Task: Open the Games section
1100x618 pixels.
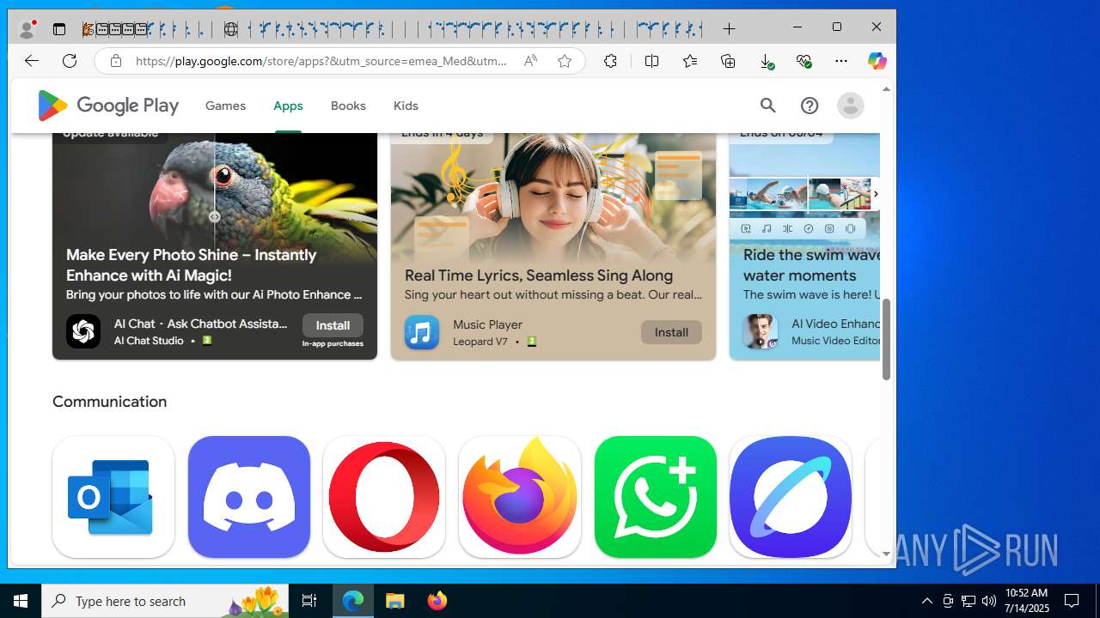Action: click(225, 106)
